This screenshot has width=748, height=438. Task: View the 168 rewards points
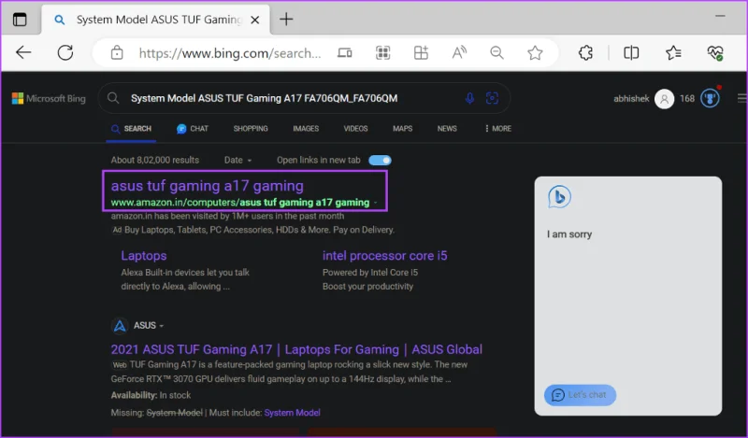[687, 99]
